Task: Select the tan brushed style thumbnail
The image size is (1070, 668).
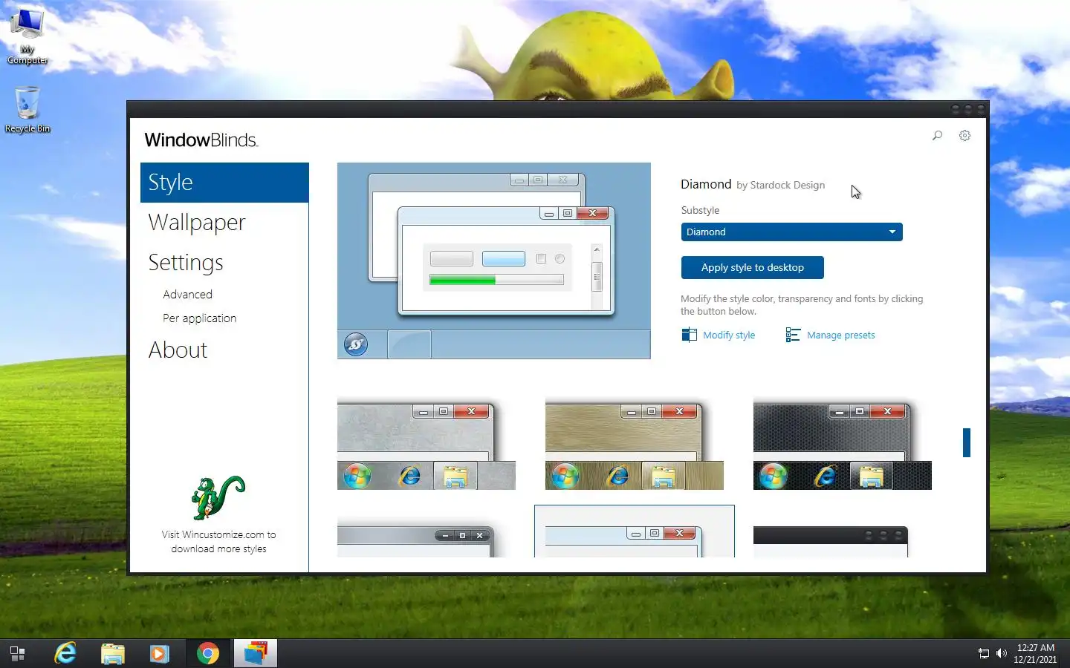Action: click(635, 444)
